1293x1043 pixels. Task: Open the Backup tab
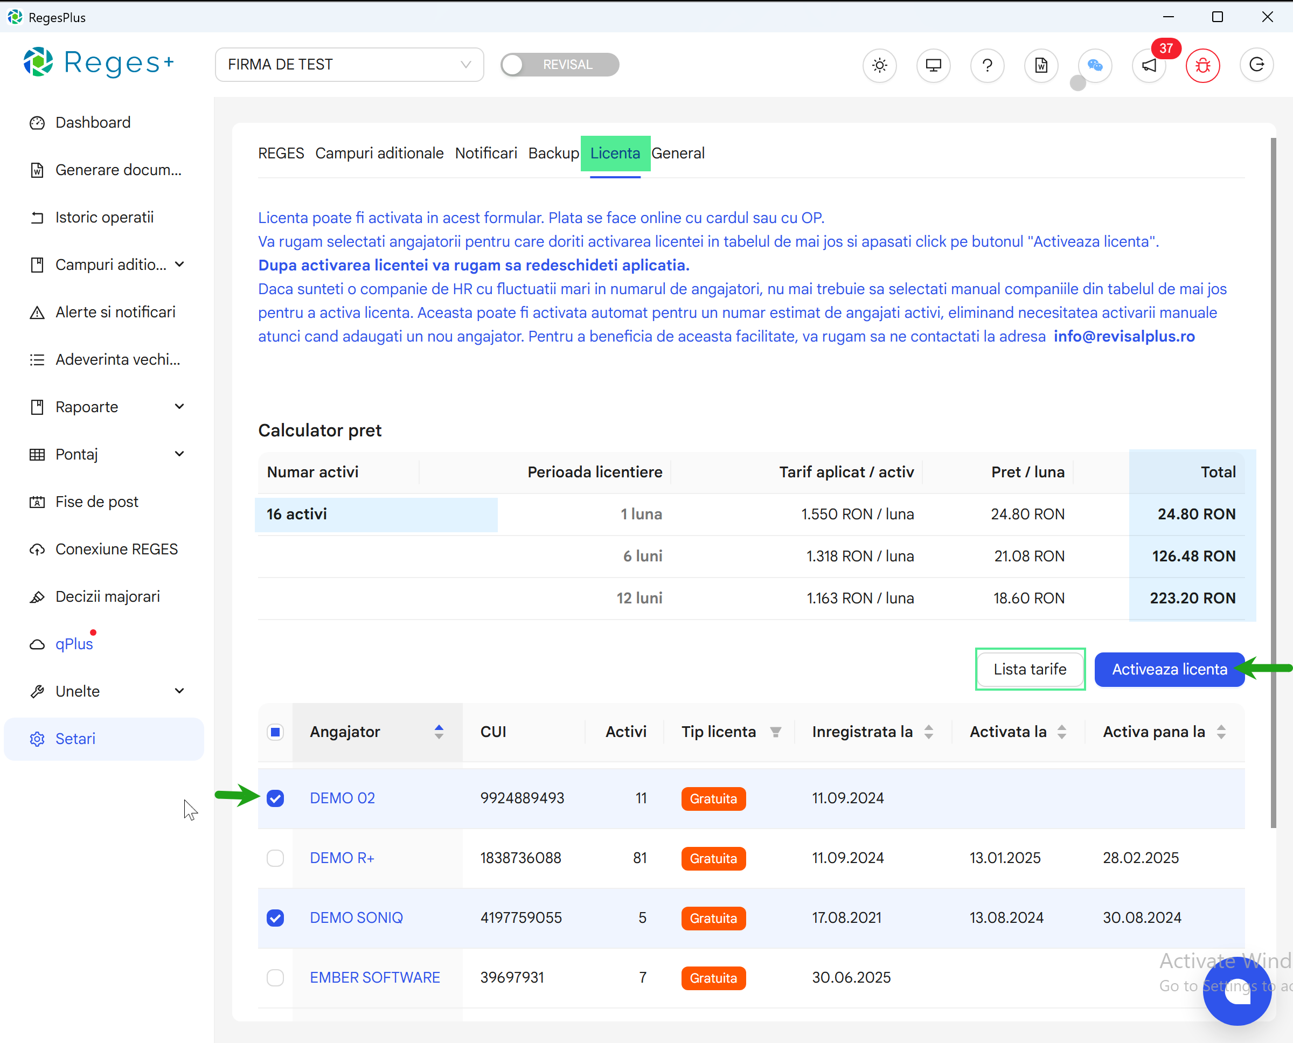553,153
